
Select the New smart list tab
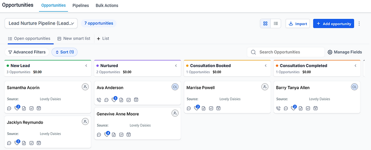74,38
